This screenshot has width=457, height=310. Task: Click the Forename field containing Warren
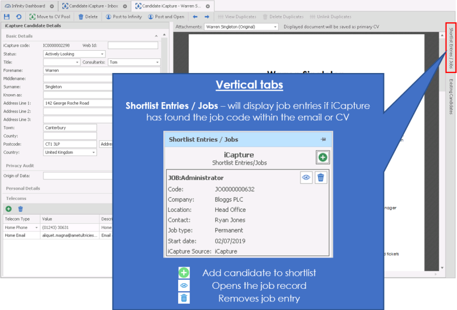(x=102, y=70)
